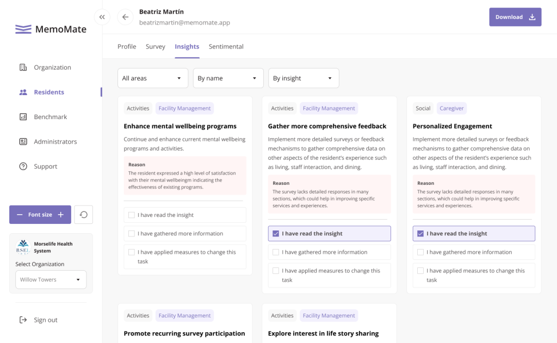Switch to the Sentimental tab
This screenshot has height=343, width=557.
[226, 47]
